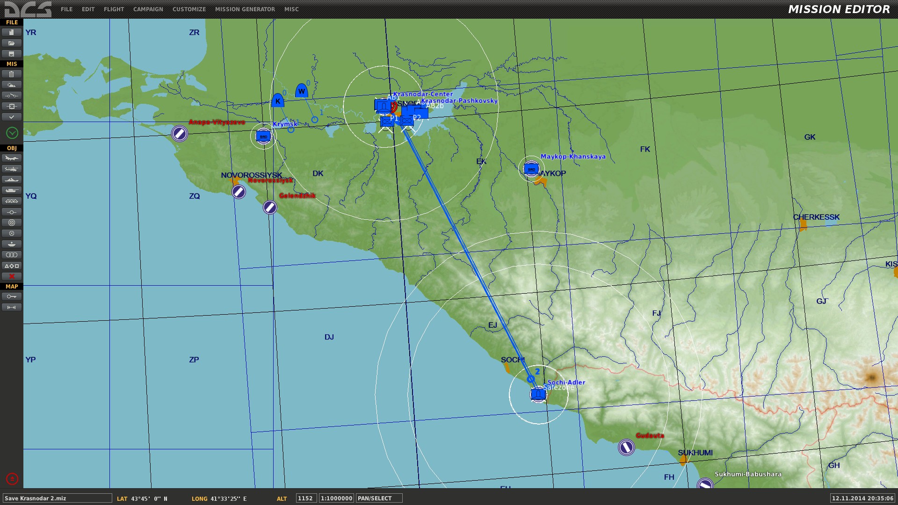898x505 pixels.
Task: Select the Novorossiysk airfield marker
Action: coord(239,192)
